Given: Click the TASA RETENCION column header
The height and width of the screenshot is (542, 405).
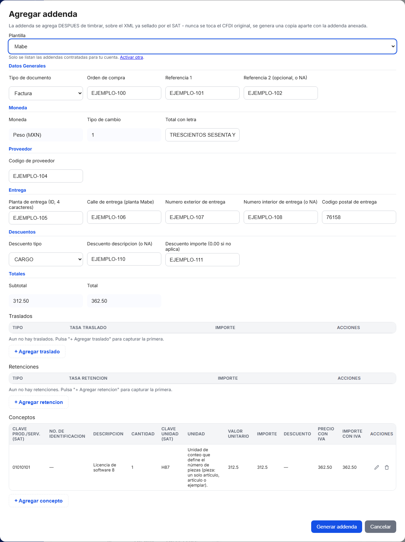Looking at the screenshot, I should (88, 378).
